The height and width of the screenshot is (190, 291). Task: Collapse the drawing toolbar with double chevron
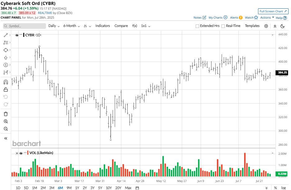tap(6, 138)
